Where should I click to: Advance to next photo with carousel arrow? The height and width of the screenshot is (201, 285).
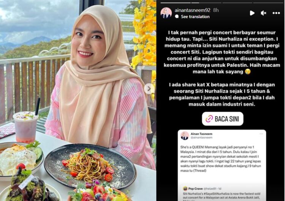coord(149,89)
